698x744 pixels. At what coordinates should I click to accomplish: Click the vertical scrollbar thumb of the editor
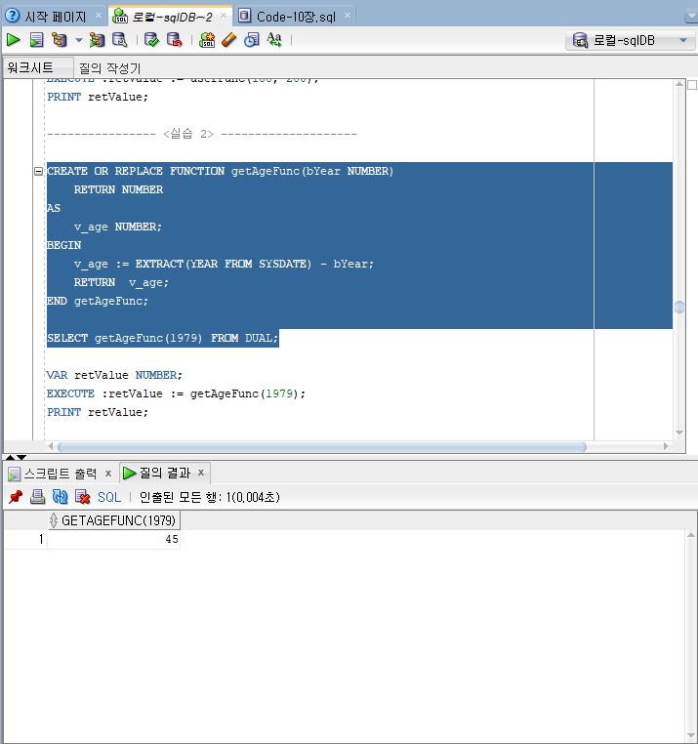click(x=679, y=307)
